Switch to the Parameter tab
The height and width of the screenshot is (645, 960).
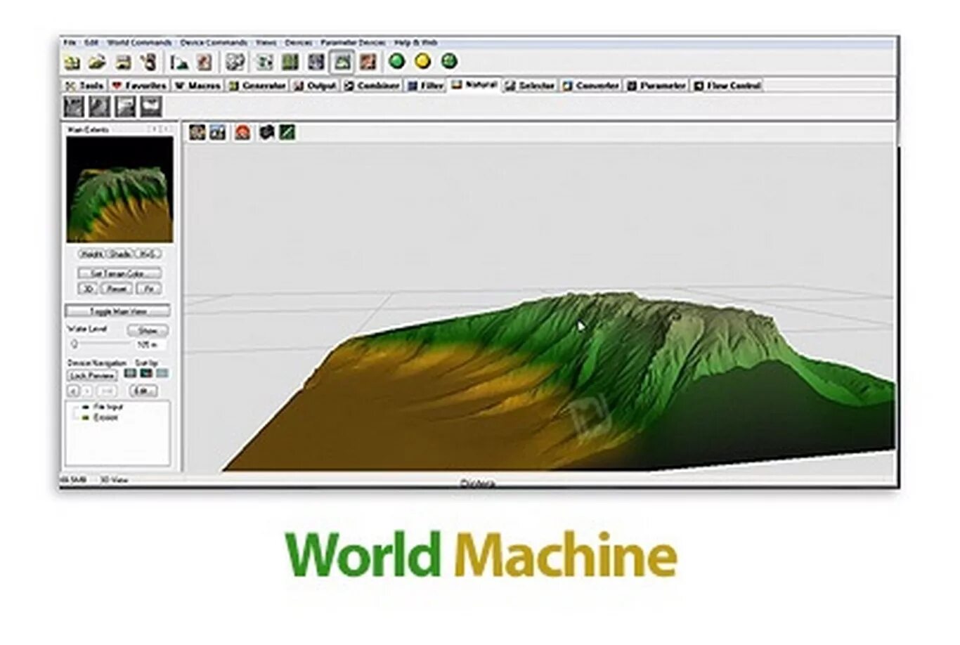pos(656,86)
